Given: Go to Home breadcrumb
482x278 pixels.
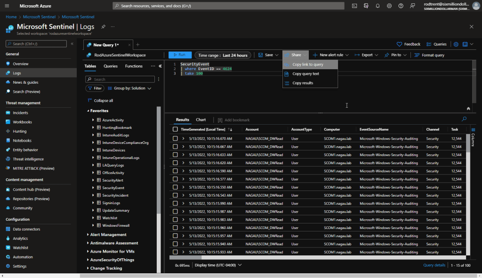Looking at the screenshot, I should point(11,17).
